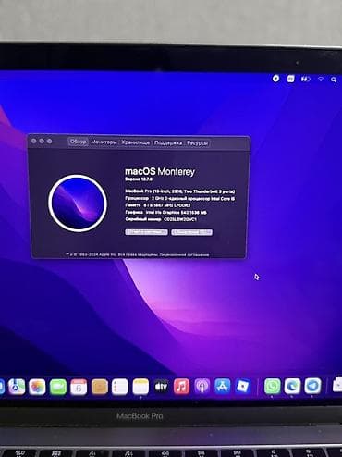This screenshot has height=457, width=342.
Task: Click the left System Report button
Action: click(146, 232)
